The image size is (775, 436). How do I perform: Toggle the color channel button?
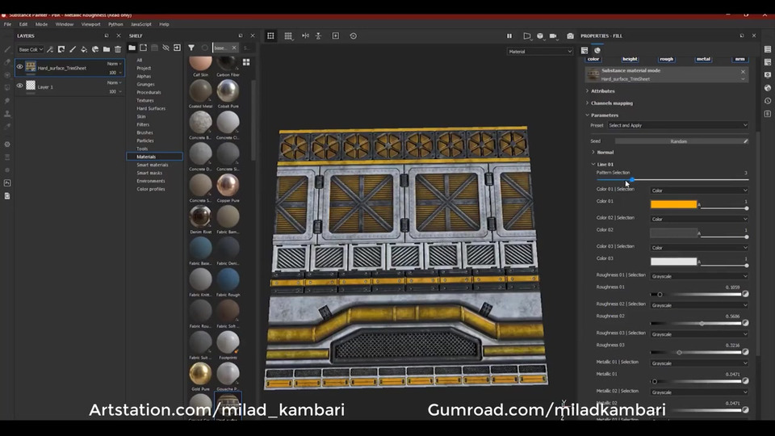[593, 59]
